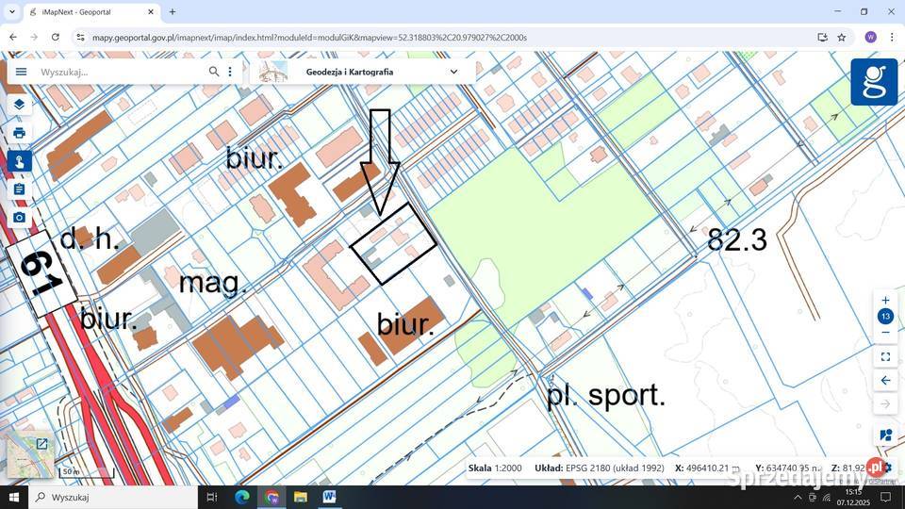The image size is (905, 509).
Task: Expand the overview minimap thumbnail
Action: point(41,444)
